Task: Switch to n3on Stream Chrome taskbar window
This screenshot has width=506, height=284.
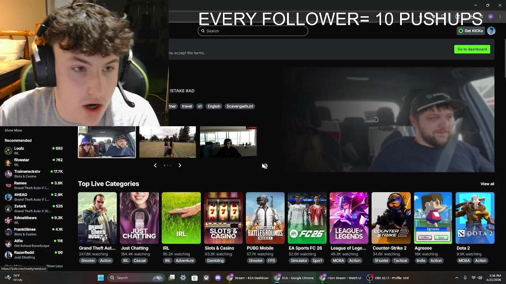Action: click(x=341, y=278)
